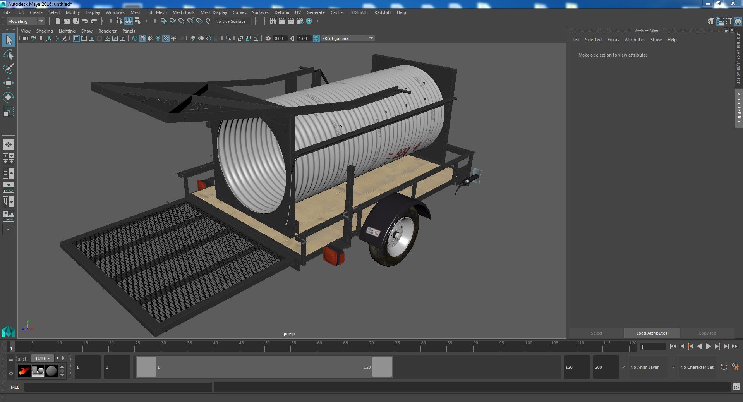Expand the sRGB gamma view transform dropdown
The width and height of the screenshot is (743, 402).
pyautogui.click(x=371, y=38)
